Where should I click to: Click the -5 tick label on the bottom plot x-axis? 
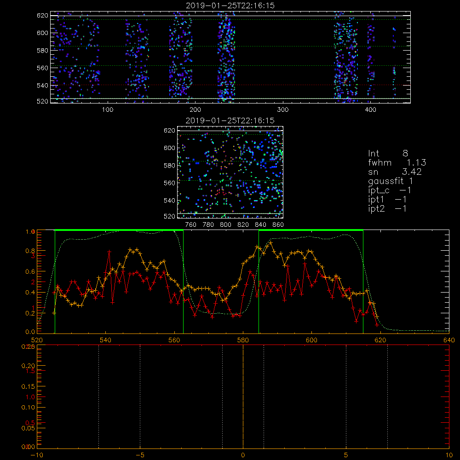140,455
